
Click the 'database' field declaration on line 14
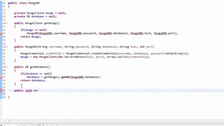(x=38, y=16)
